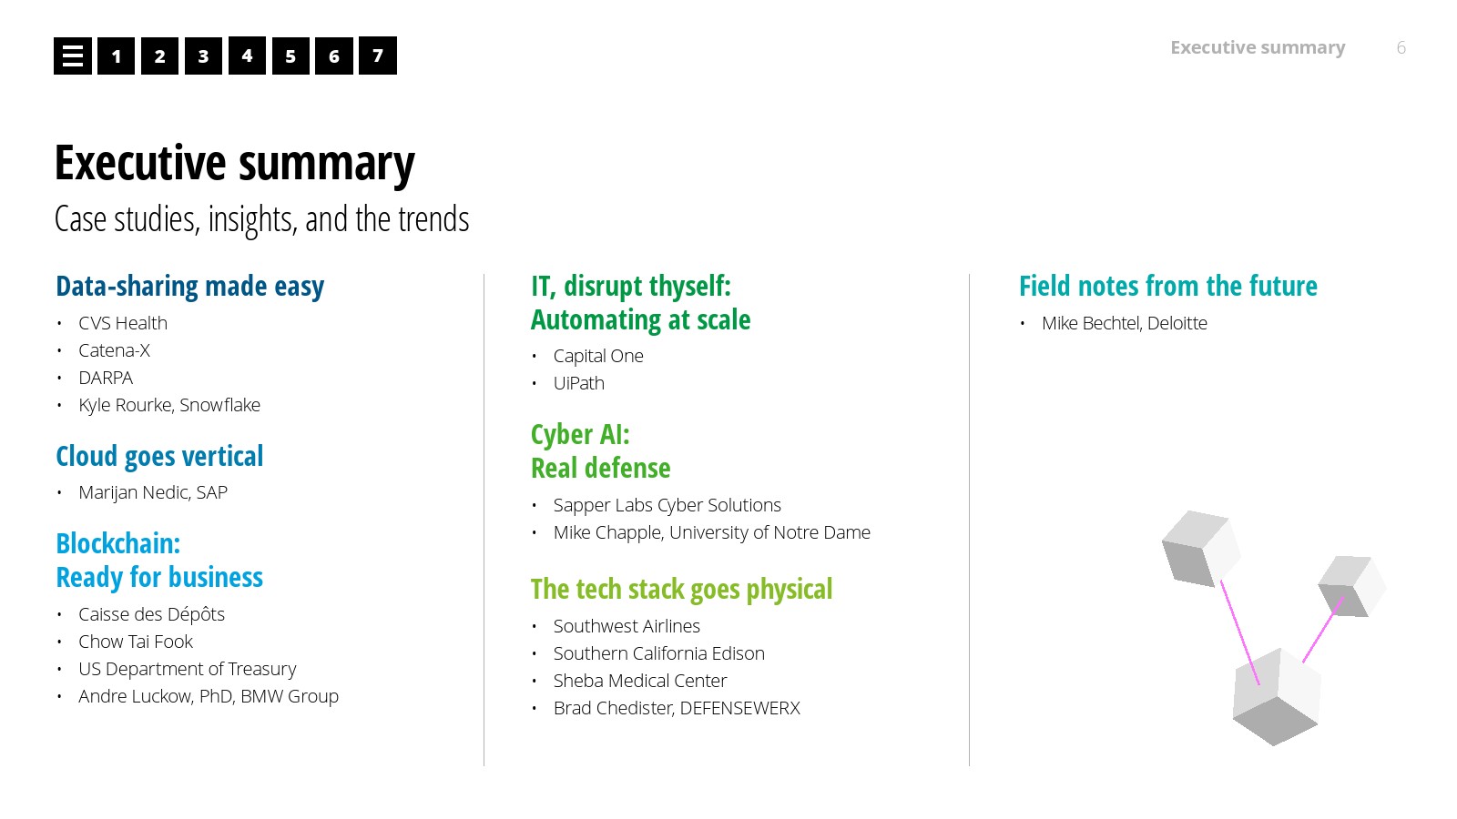Click the connected cubes illustration

pyautogui.click(x=1274, y=626)
